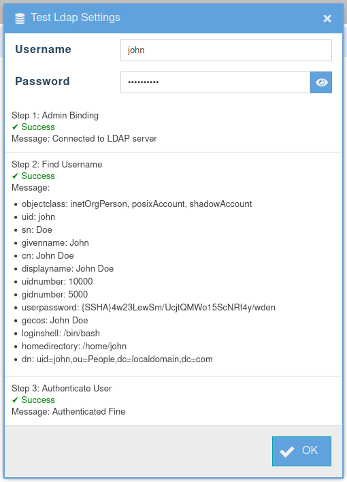Confirm with the OK button
Screen dimensions: 347x482
point(301,451)
